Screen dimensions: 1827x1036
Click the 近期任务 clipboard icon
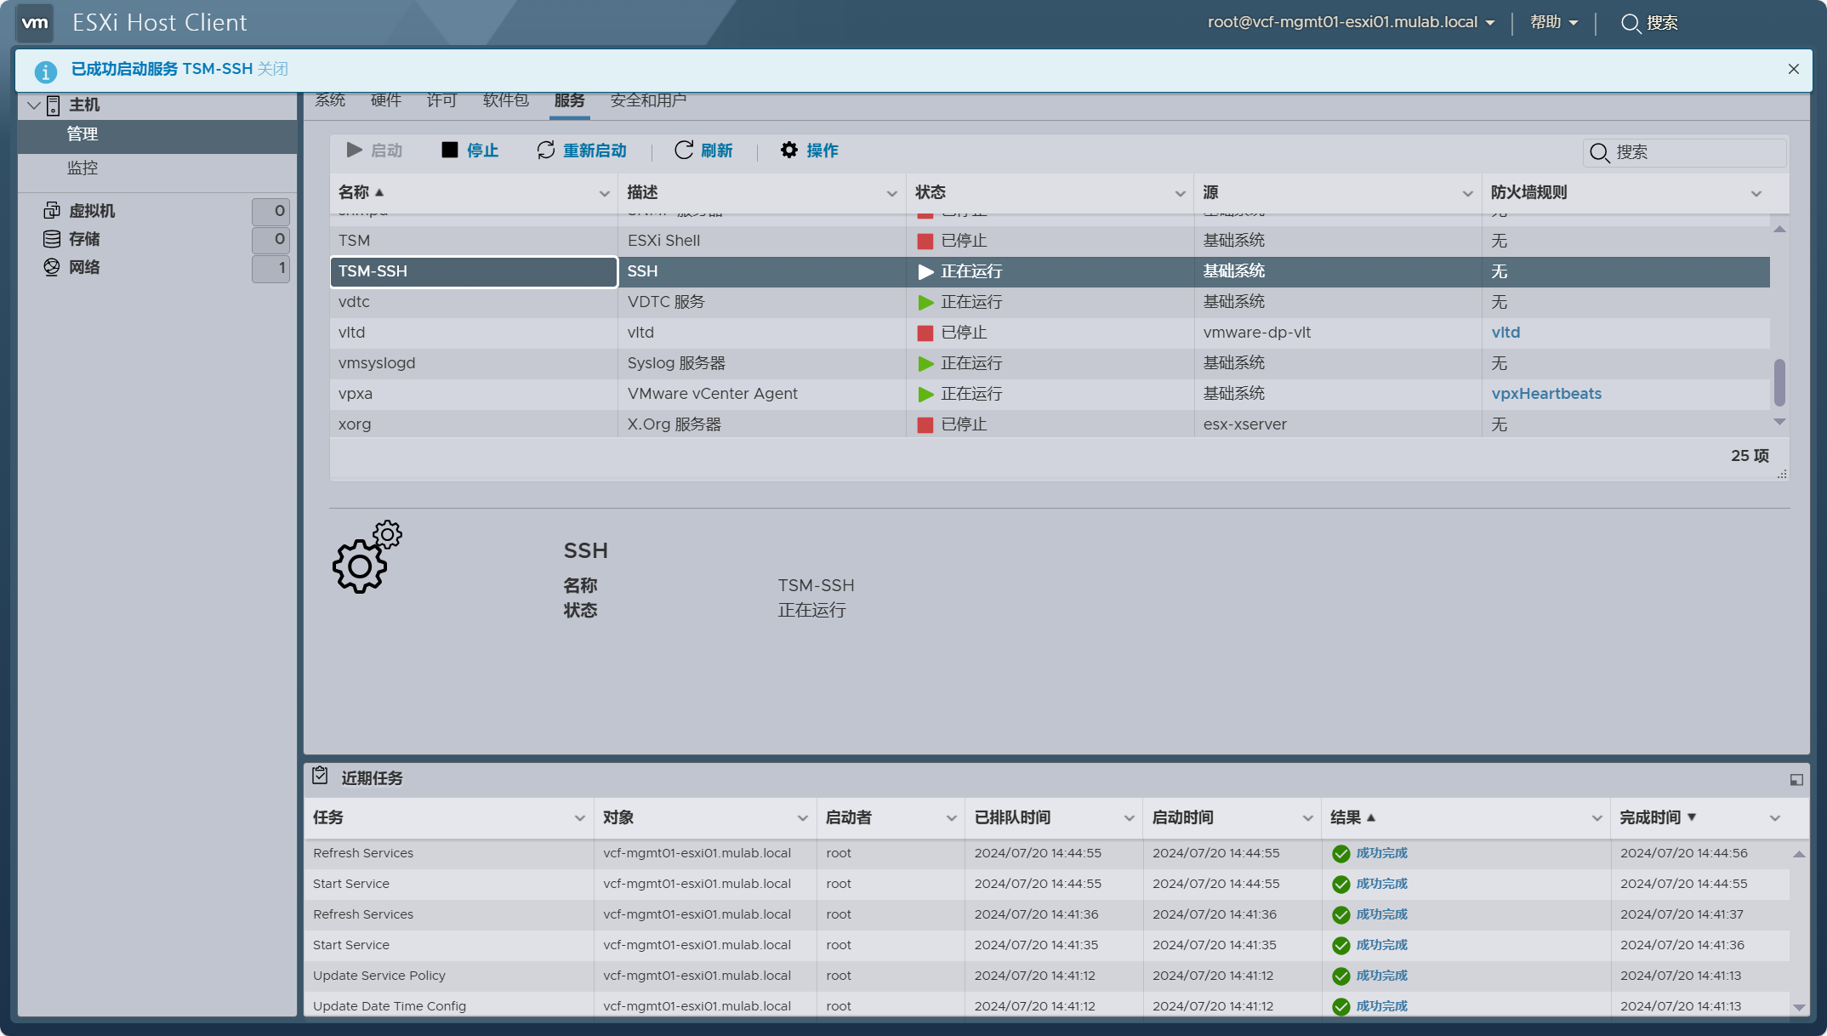point(320,776)
